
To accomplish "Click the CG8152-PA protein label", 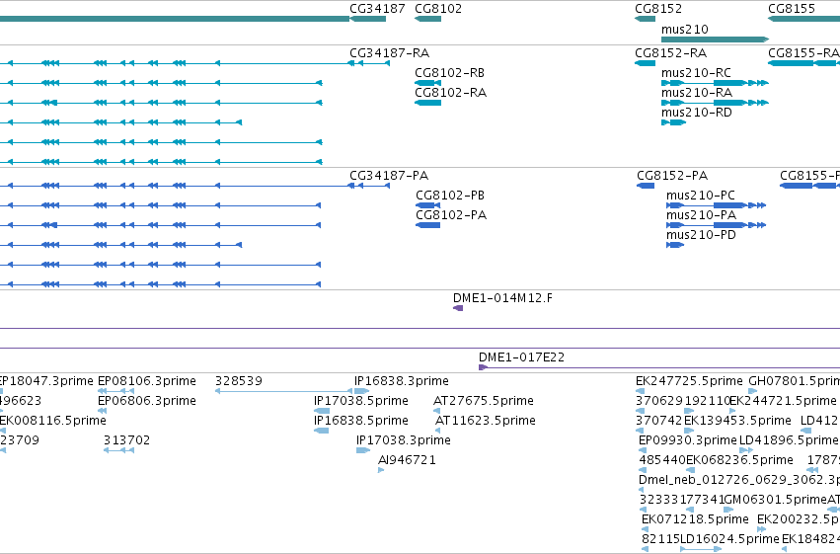I will [672, 176].
